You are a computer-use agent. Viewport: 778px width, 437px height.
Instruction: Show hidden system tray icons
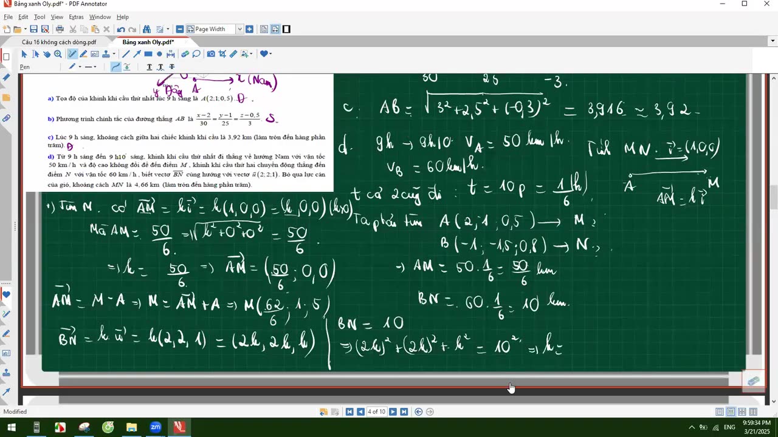point(692,427)
